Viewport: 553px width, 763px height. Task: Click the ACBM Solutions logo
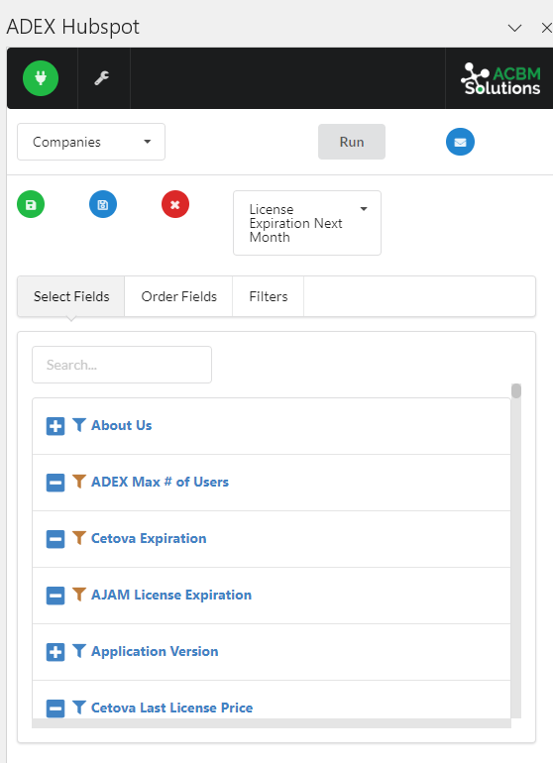pyautogui.click(x=500, y=79)
